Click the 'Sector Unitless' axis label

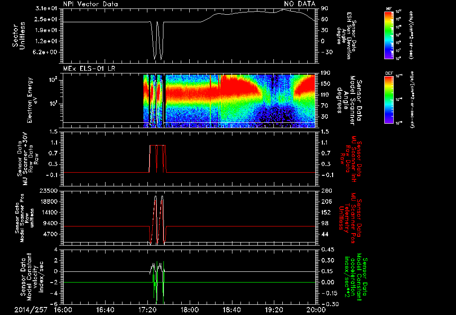pos(19,36)
